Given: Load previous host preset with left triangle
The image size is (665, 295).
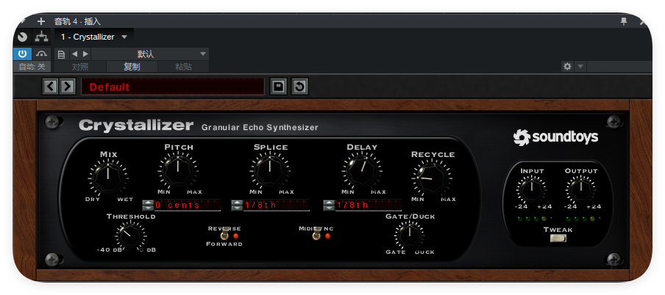Looking at the screenshot, I should (74, 54).
